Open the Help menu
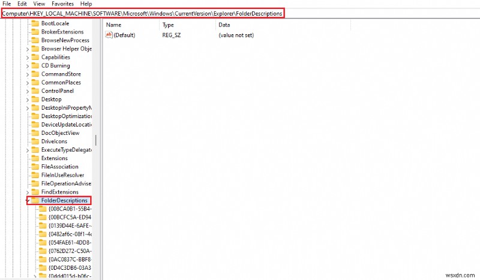The image size is (480, 280). pos(86,4)
